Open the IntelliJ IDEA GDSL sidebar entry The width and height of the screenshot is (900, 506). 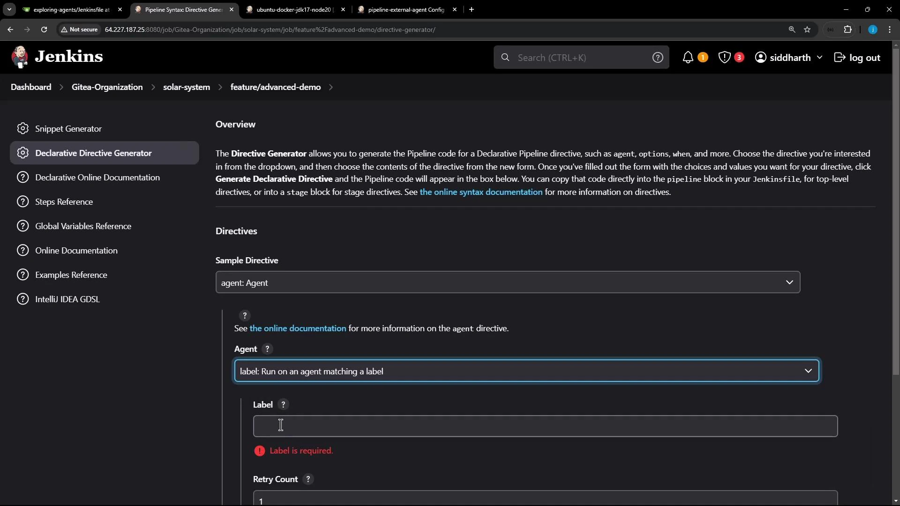[x=67, y=299]
